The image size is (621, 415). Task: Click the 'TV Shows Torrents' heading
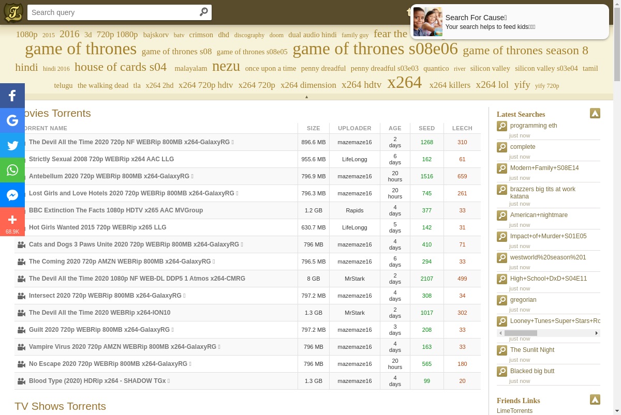(x=60, y=406)
